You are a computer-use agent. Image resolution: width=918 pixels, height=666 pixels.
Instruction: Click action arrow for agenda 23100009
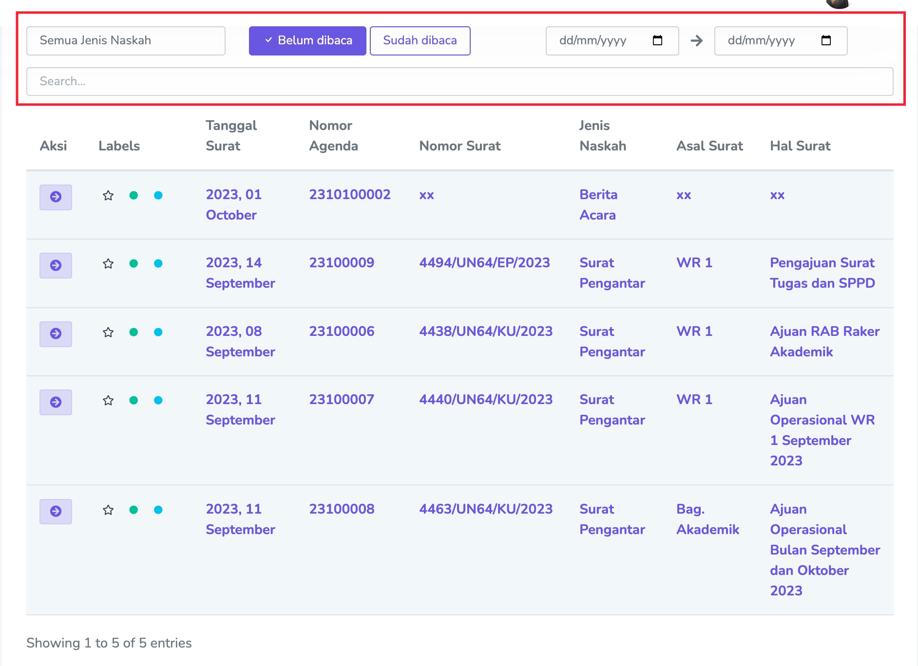click(56, 265)
